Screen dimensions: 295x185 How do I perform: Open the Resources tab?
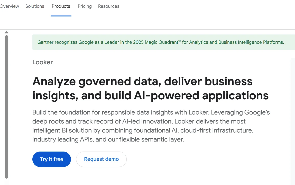pos(108,6)
